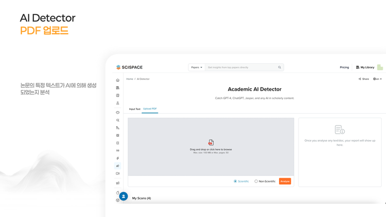Go to Home breadcrumb link

[130, 79]
